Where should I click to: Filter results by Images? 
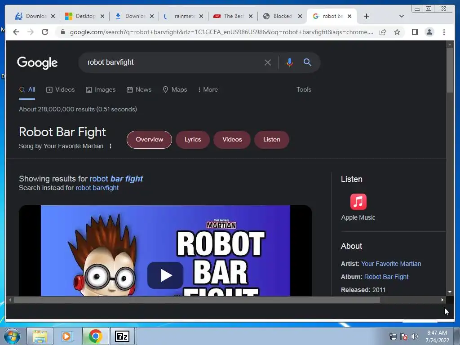click(x=100, y=90)
